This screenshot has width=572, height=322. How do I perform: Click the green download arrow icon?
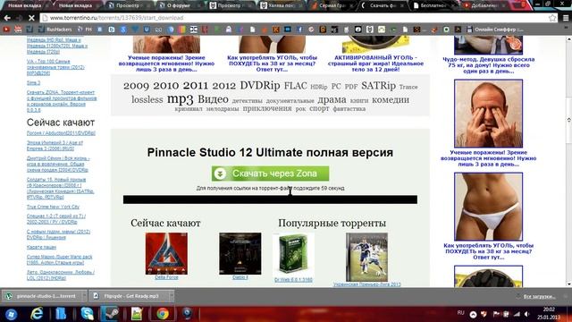tap(220, 174)
